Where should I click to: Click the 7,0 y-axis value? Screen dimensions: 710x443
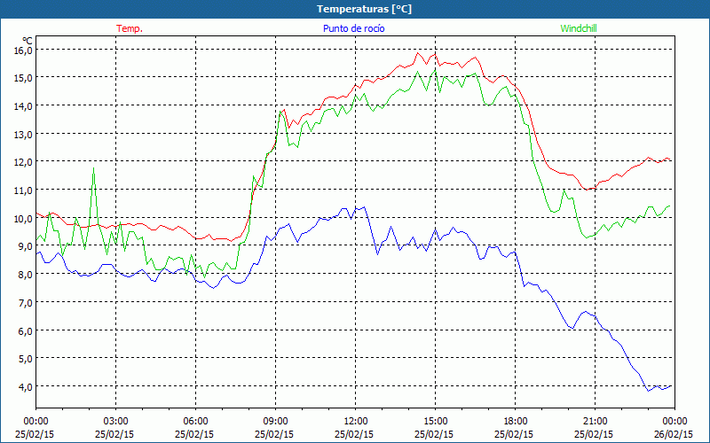point(25,302)
